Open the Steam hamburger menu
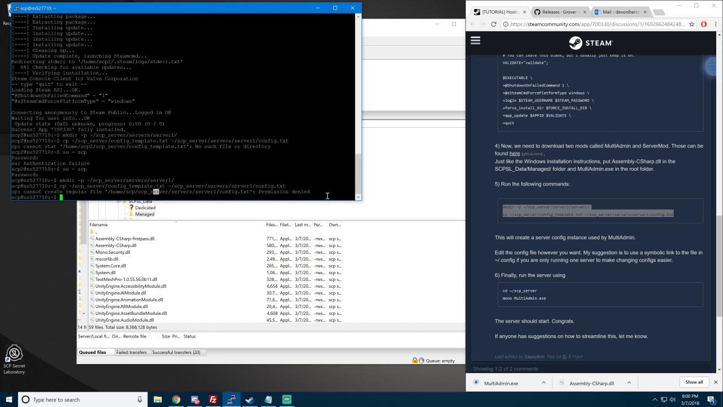This screenshot has width=723, height=407. coord(475,41)
